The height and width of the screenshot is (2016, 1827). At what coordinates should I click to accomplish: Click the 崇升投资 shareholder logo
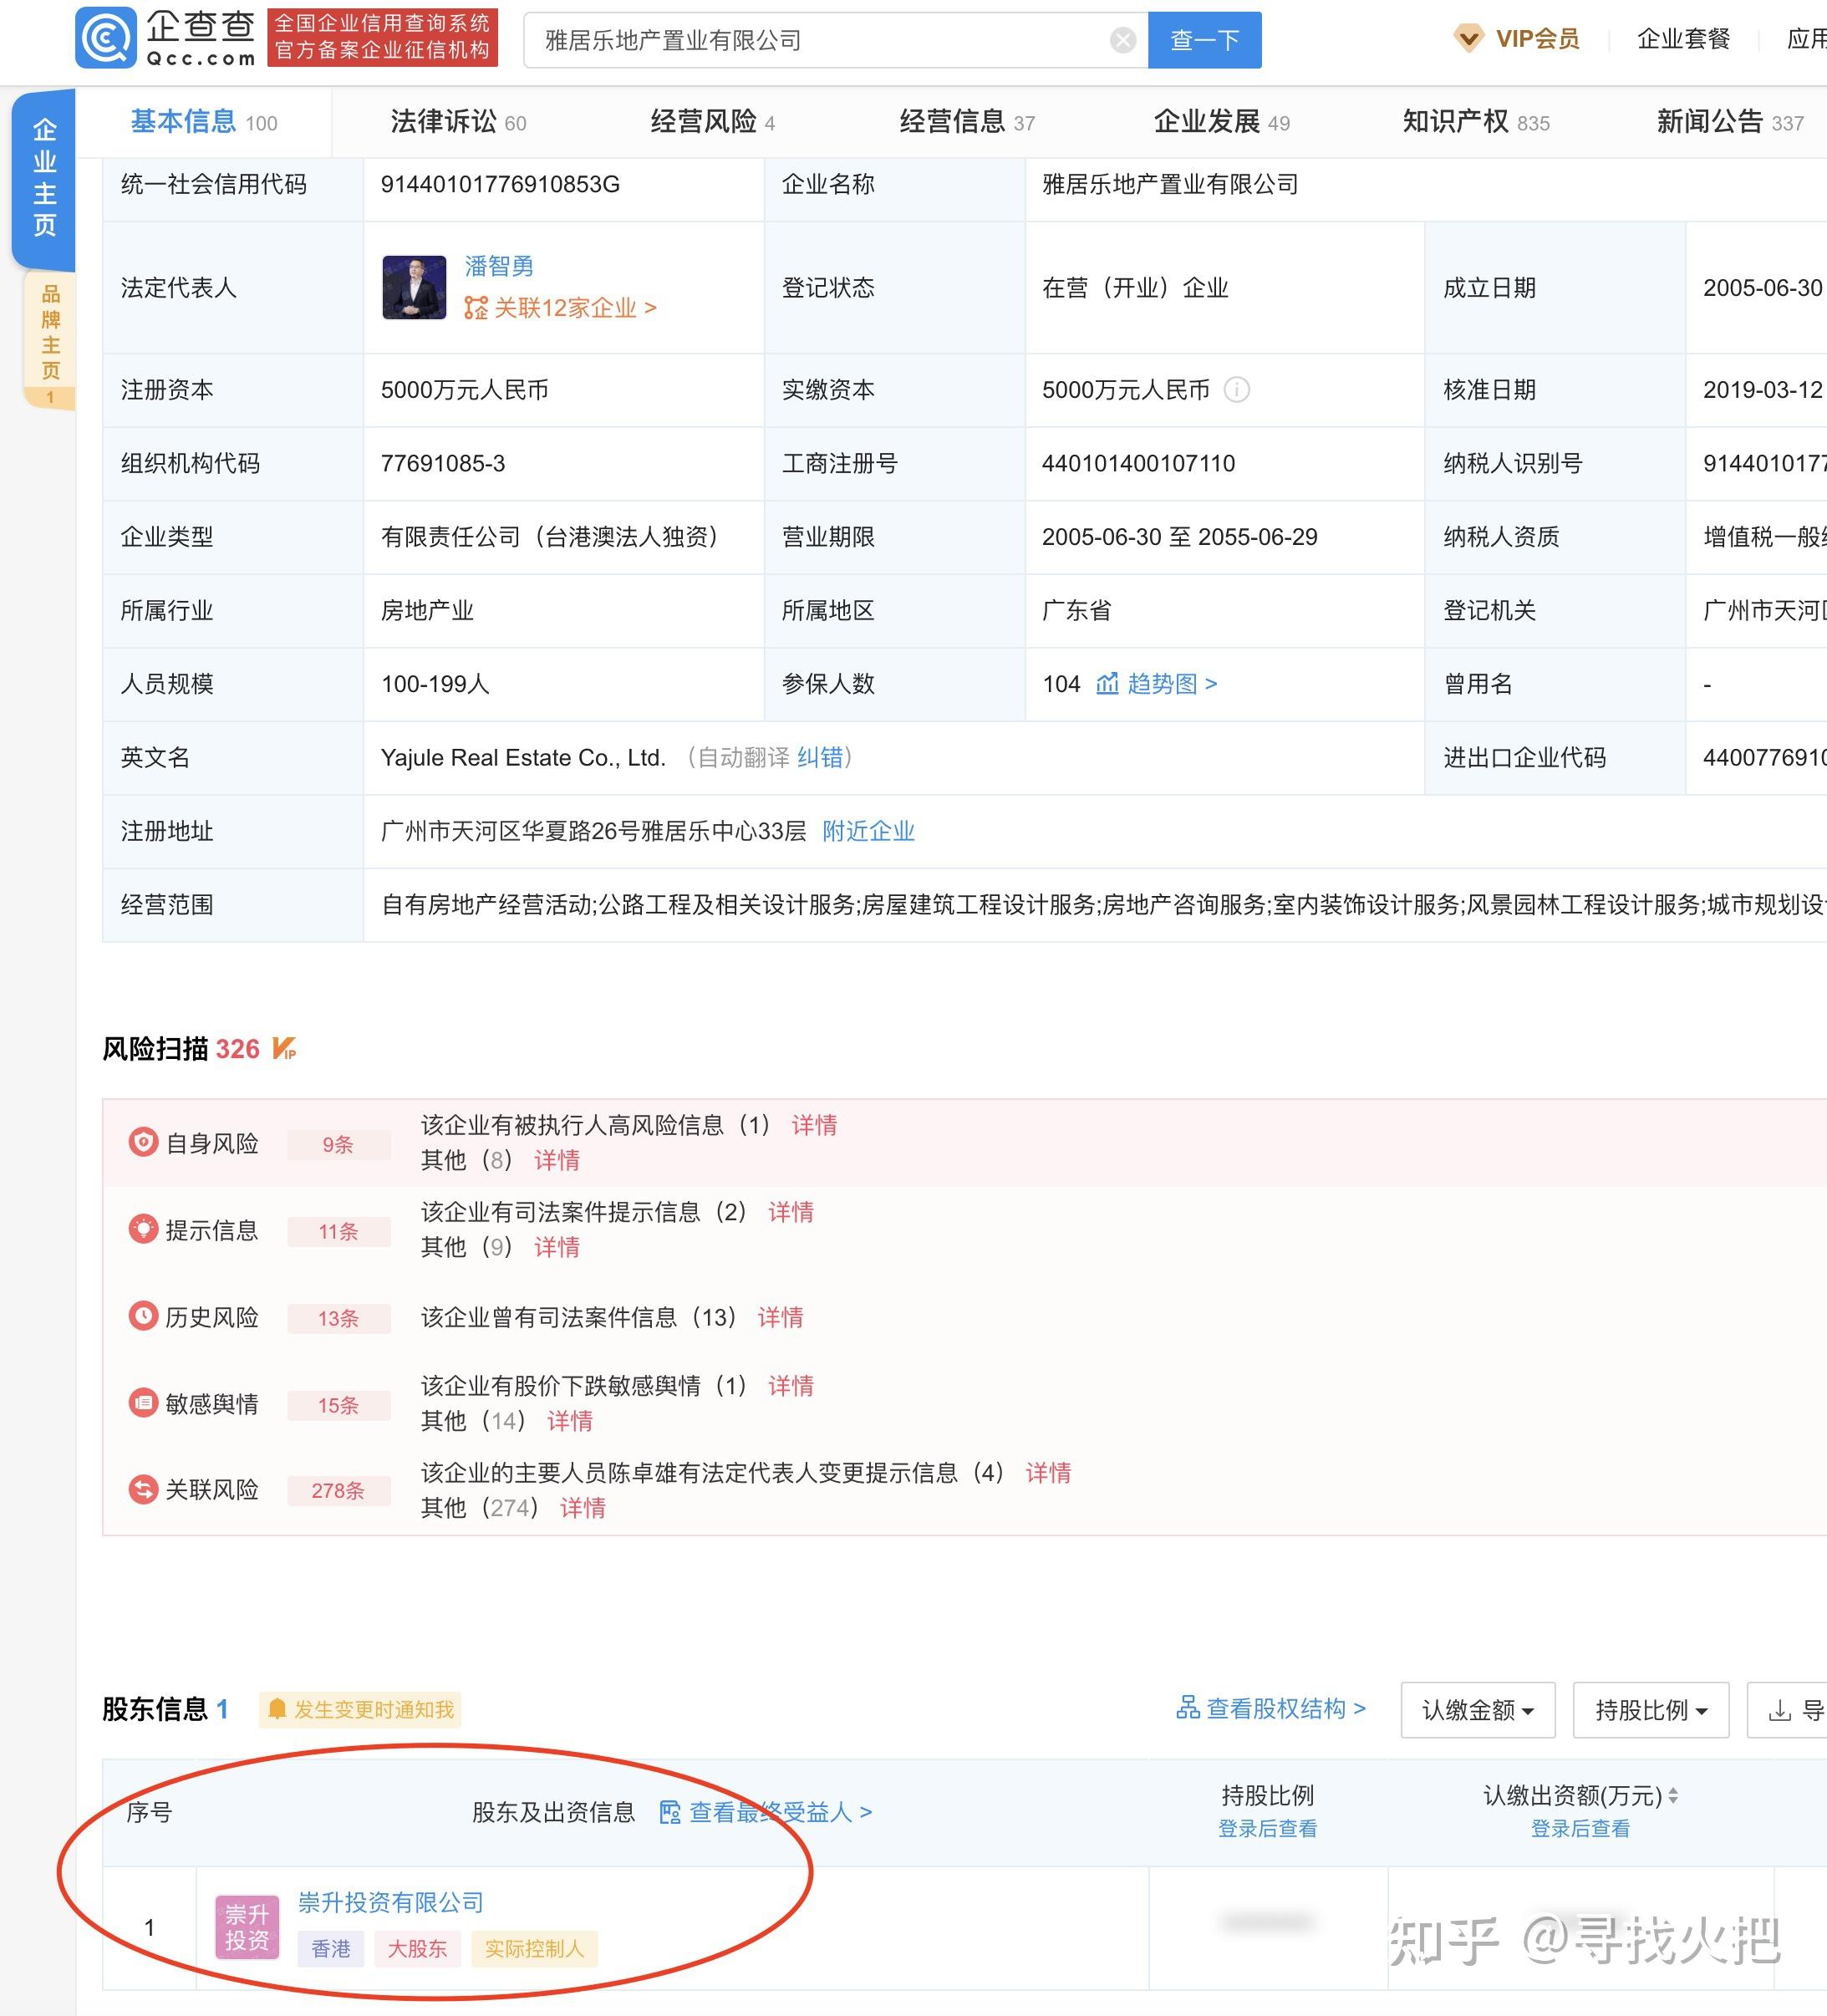[x=247, y=1927]
